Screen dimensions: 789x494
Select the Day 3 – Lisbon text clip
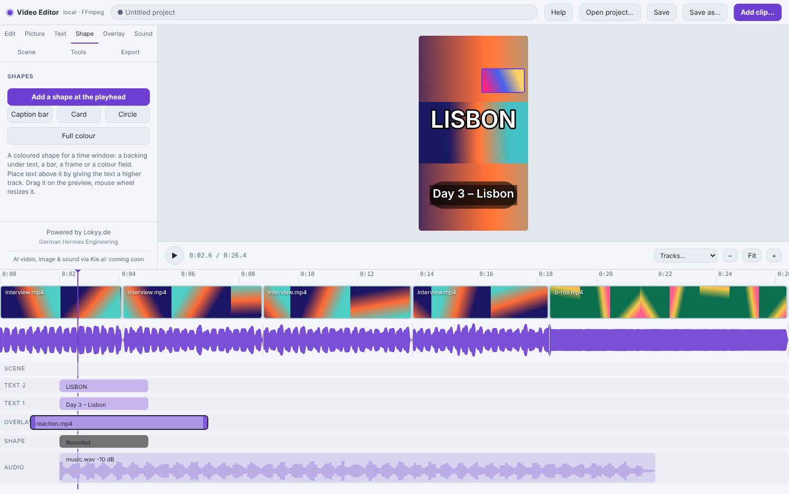(x=104, y=404)
